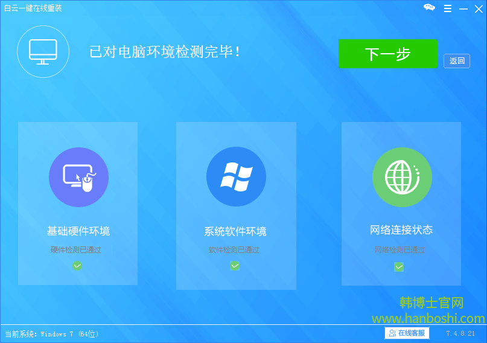487x343 pixels.
Task: Click the 已对电脑环境检测完毕 heading
Action: click(x=165, y=52)
